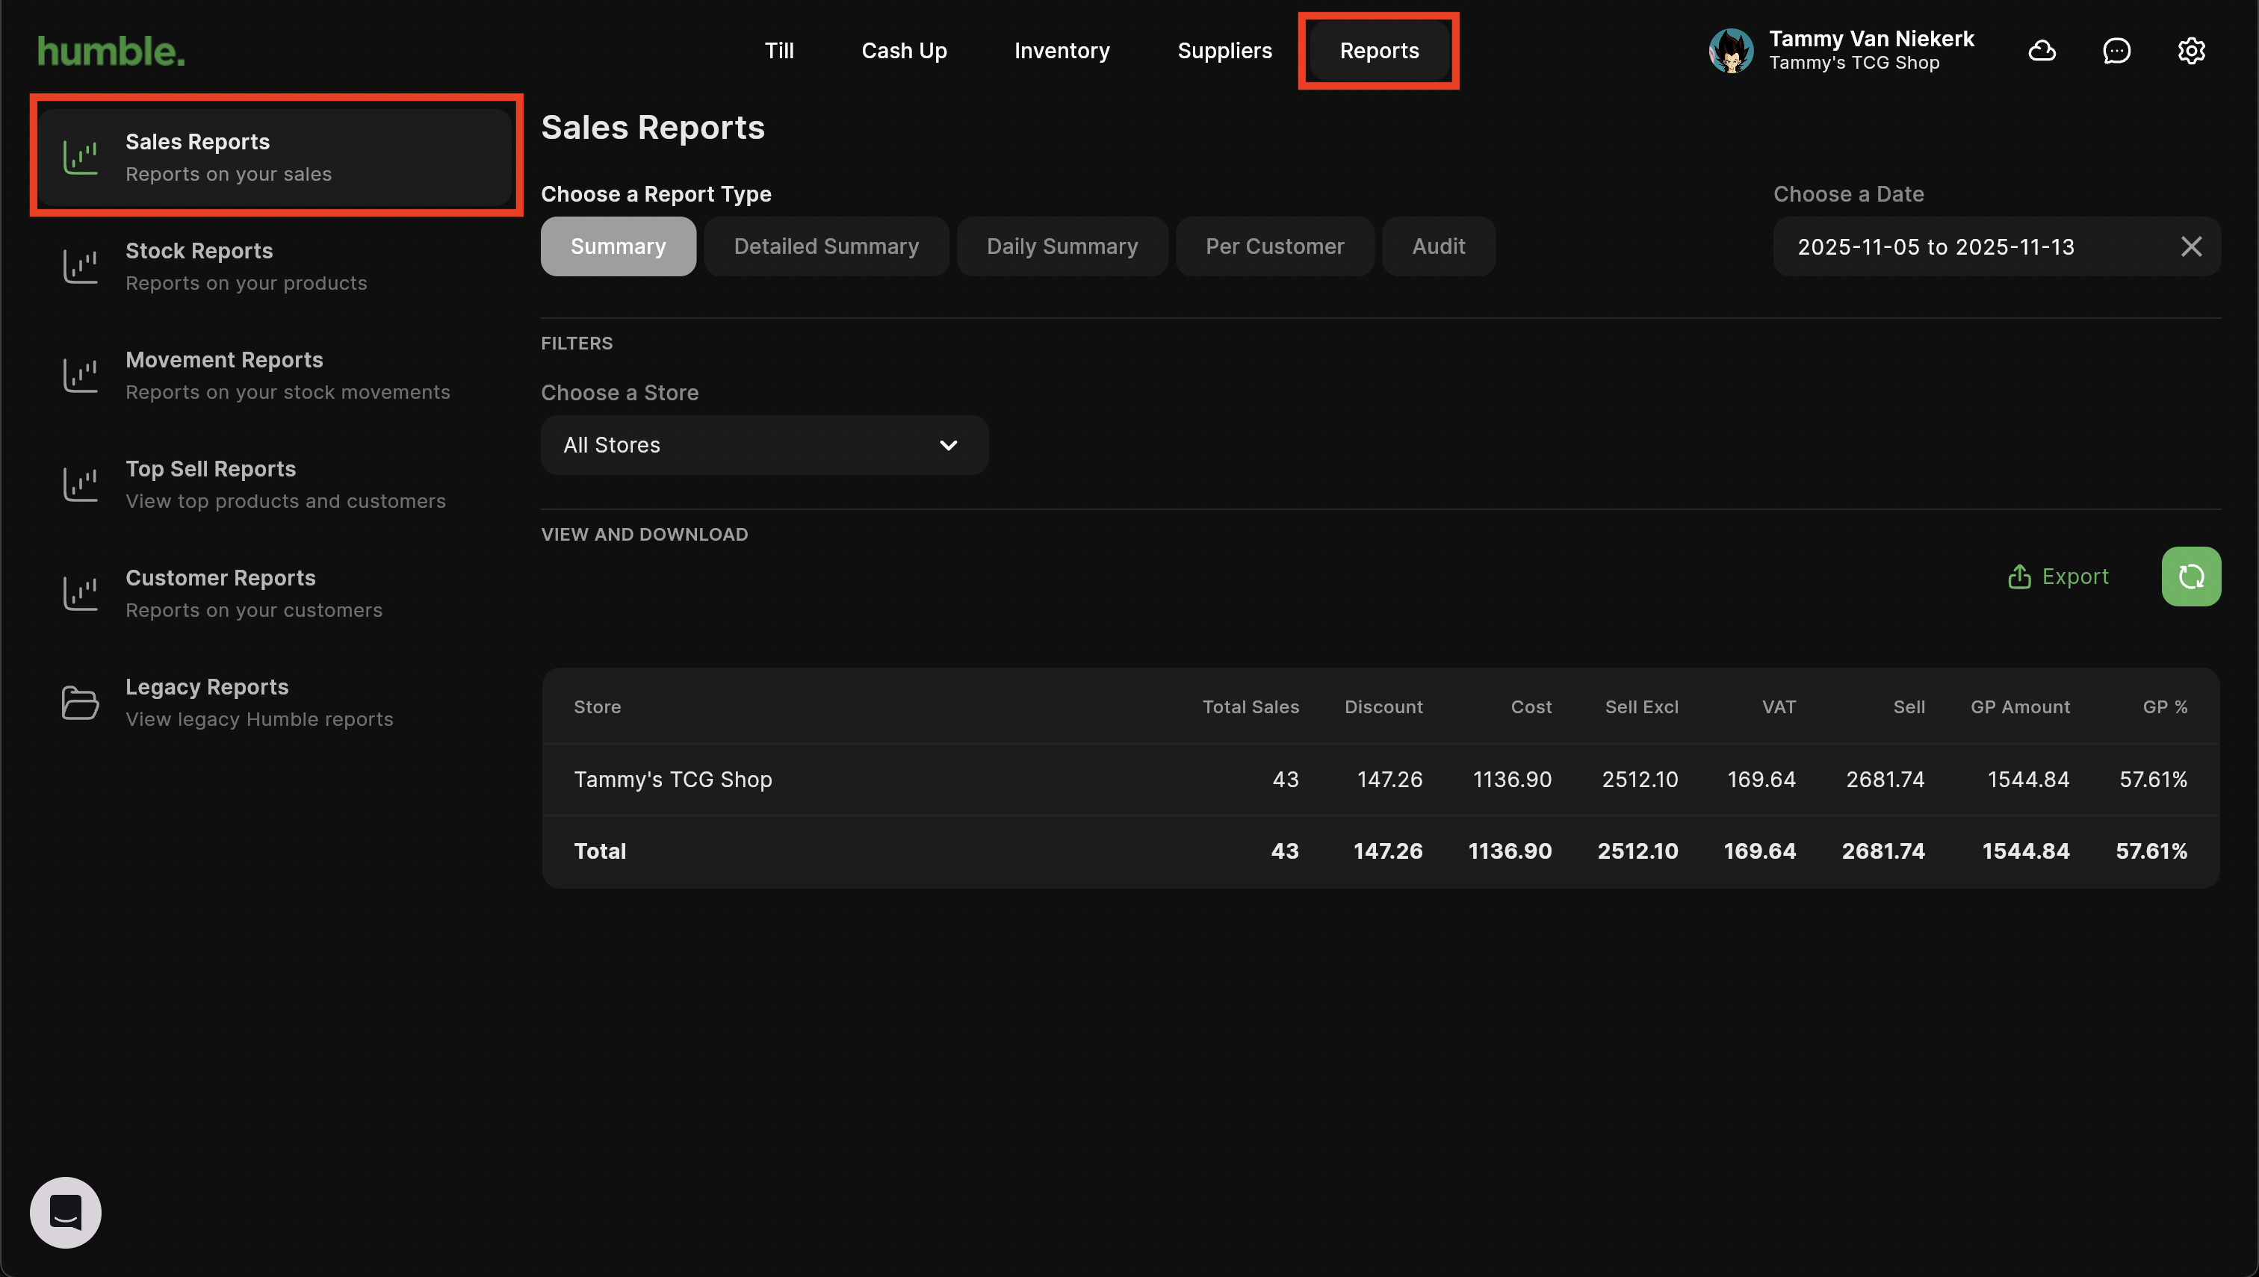Export the sales report
Image resolution: width=2259 pixels, height=1277 pixels.
2057,577
